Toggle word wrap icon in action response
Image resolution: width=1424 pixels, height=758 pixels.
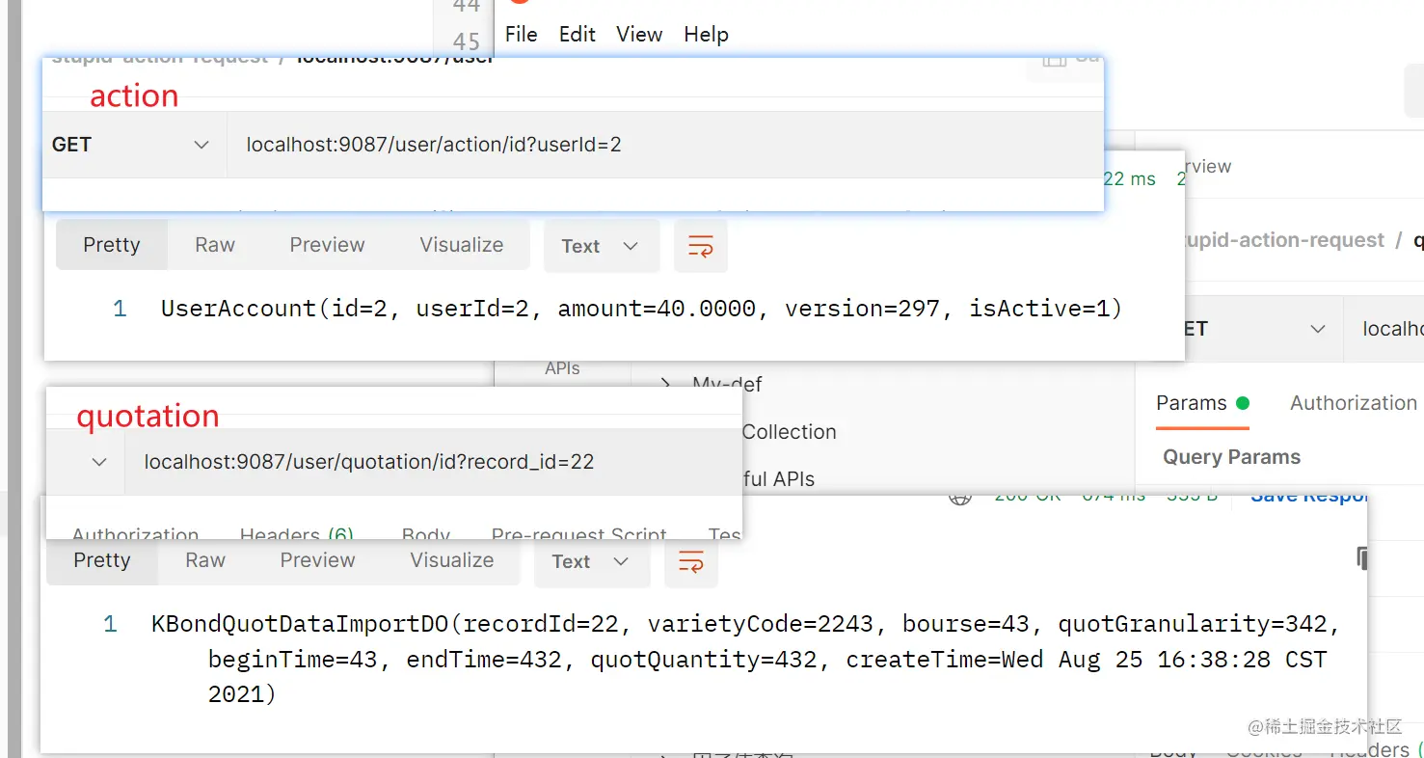click(700, 246)
